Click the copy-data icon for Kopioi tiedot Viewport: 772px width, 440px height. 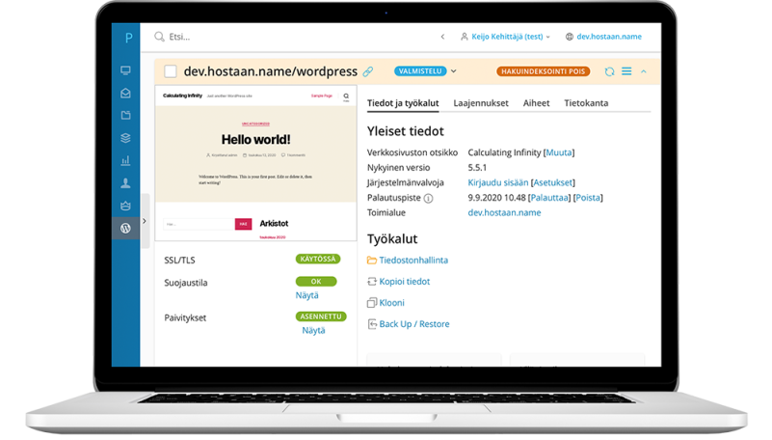coord(372,282)
